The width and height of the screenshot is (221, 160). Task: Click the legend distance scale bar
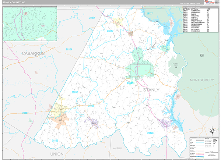click(211, 152)
